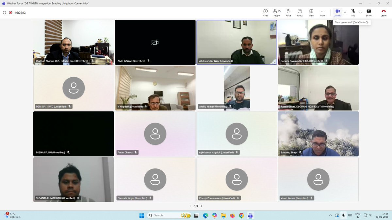
Task: Launch Firefox from the taskbar
Action: [232, 215]
